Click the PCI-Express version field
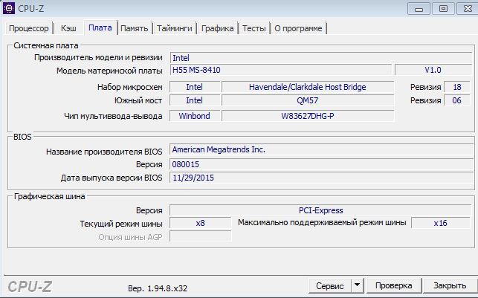 pyautogui.click(x=320, y=210)
